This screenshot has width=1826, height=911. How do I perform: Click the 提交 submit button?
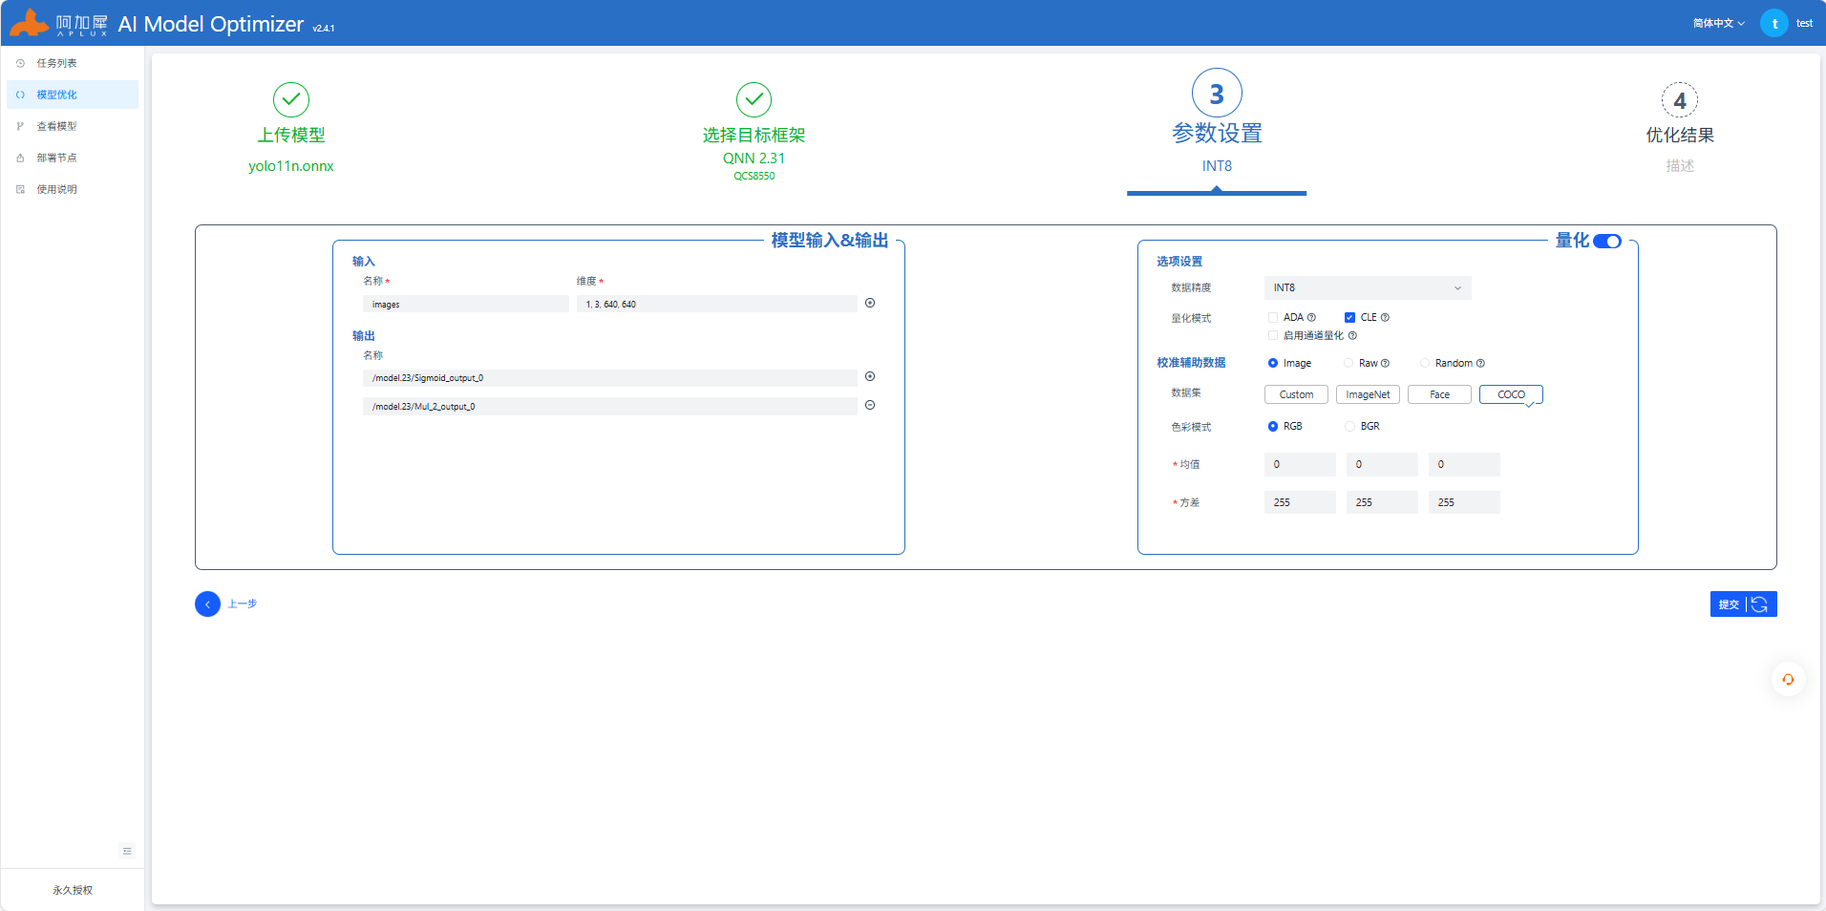click(1729, 604)
